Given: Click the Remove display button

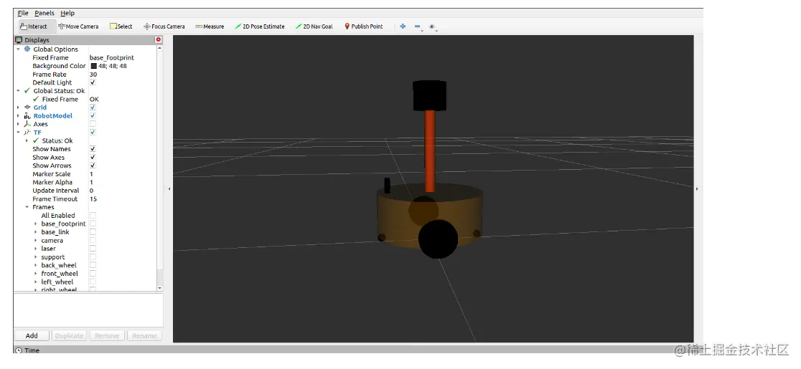Looking at the screenshot, I should (107, 335).
